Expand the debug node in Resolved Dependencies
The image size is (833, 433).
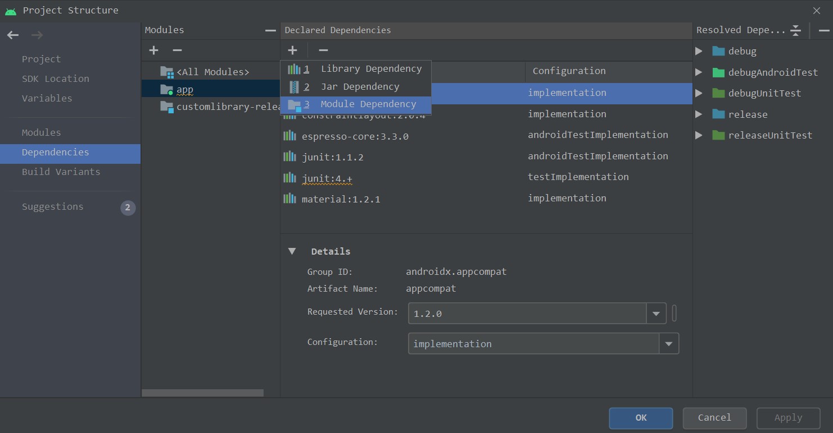point(699,51)
